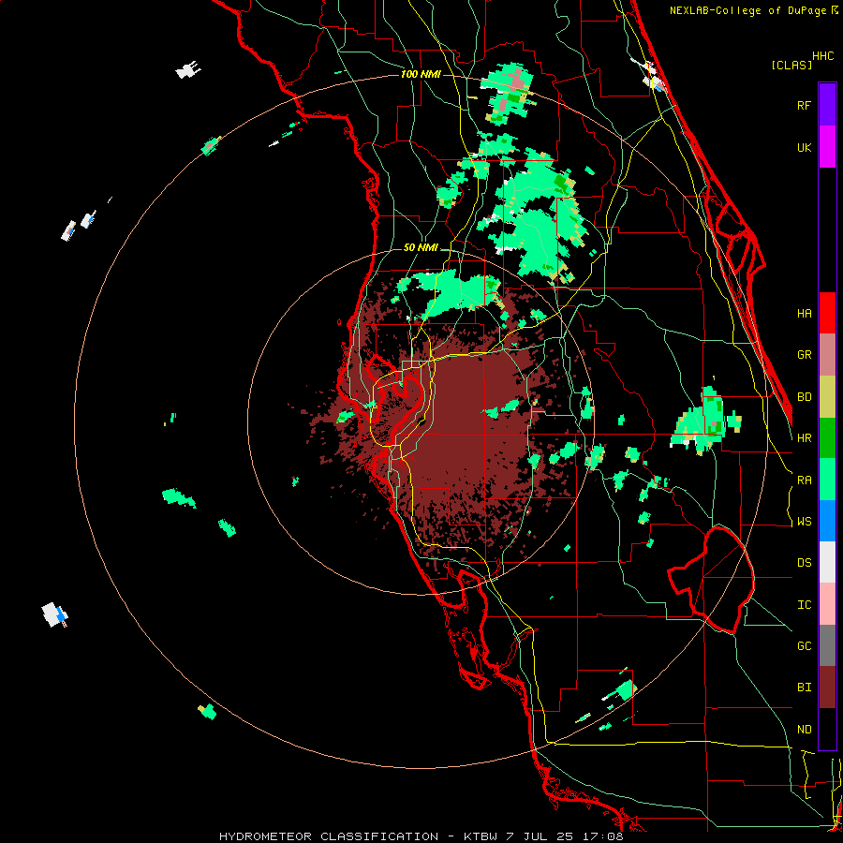Viewport: 843px width, 843px height.
Task: Click the [CLAS] label above legend
Action: tap(791, 65)
